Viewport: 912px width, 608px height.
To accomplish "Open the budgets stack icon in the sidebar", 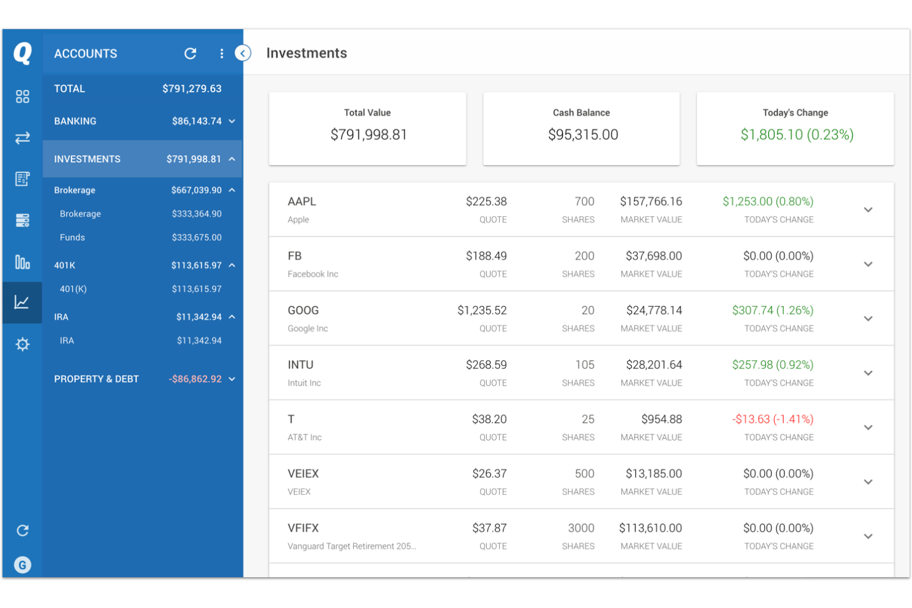I will point(22,220).
